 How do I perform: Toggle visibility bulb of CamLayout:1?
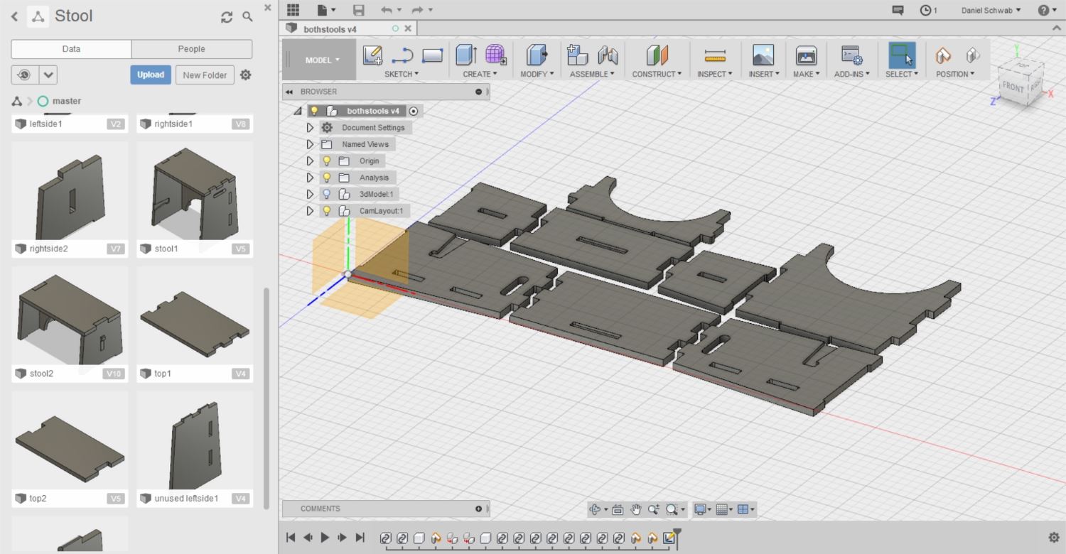pyautogui.click(x=327, y=211)
